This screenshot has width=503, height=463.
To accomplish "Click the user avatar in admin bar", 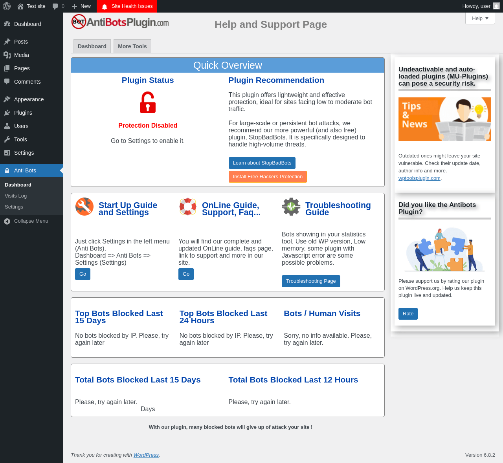I will [496, 6].
